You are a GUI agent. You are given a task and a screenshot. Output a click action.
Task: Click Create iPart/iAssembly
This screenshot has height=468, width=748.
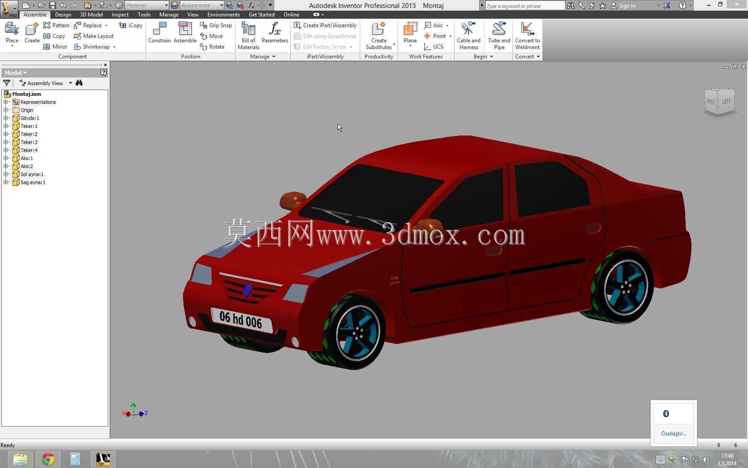tap(325, 25)
